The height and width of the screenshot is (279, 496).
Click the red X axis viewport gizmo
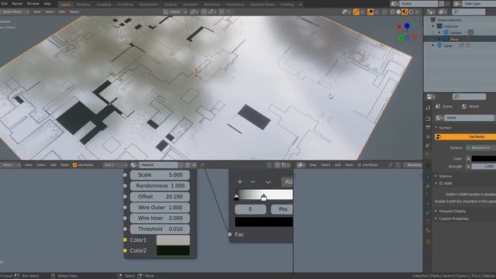coord(400,27)
